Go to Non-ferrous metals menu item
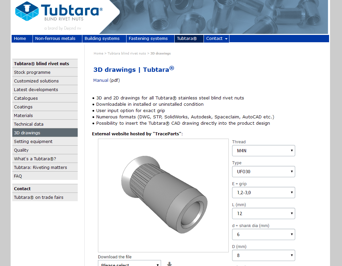This screenshot has height=266, width=342. tap(55, 39)
